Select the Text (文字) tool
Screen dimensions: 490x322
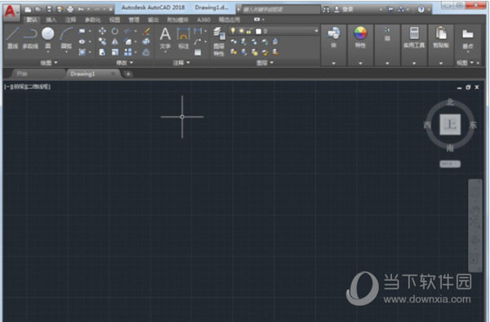(165, 38)
